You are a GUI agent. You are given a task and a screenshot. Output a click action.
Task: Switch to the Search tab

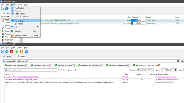[x=21, y=56]
